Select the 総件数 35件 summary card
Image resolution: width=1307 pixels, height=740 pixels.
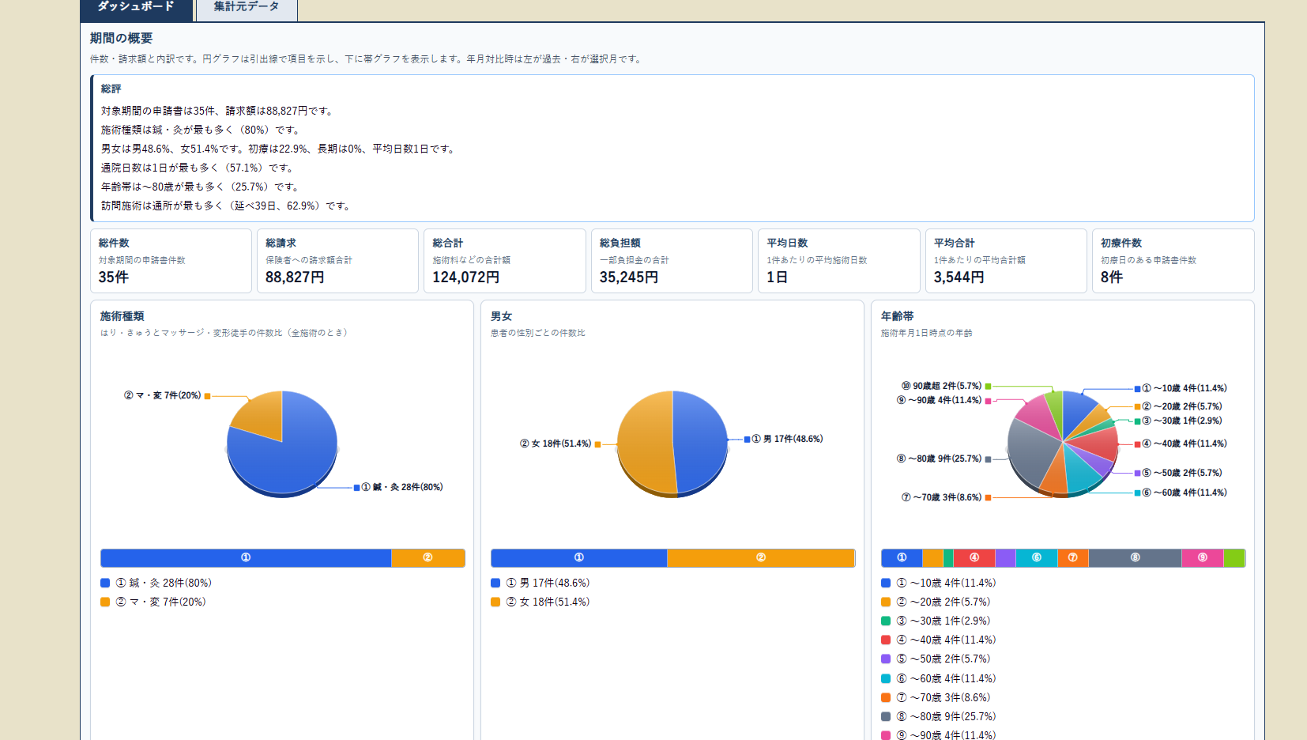(x=171, y=261)
